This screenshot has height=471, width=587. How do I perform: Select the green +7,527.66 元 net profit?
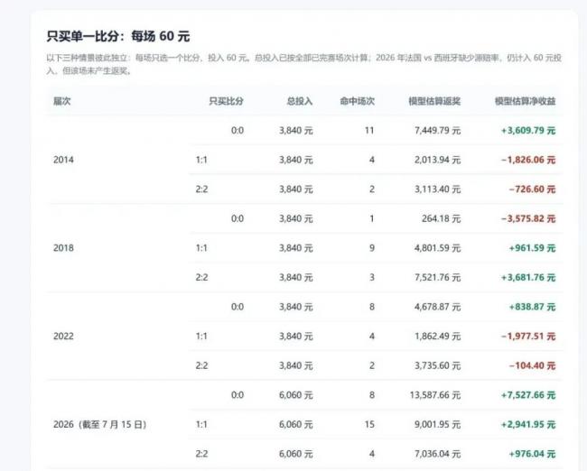(528, 395)
